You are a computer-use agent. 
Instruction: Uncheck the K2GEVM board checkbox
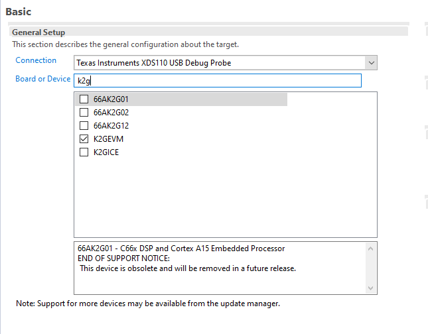click(x=84, y=139)
